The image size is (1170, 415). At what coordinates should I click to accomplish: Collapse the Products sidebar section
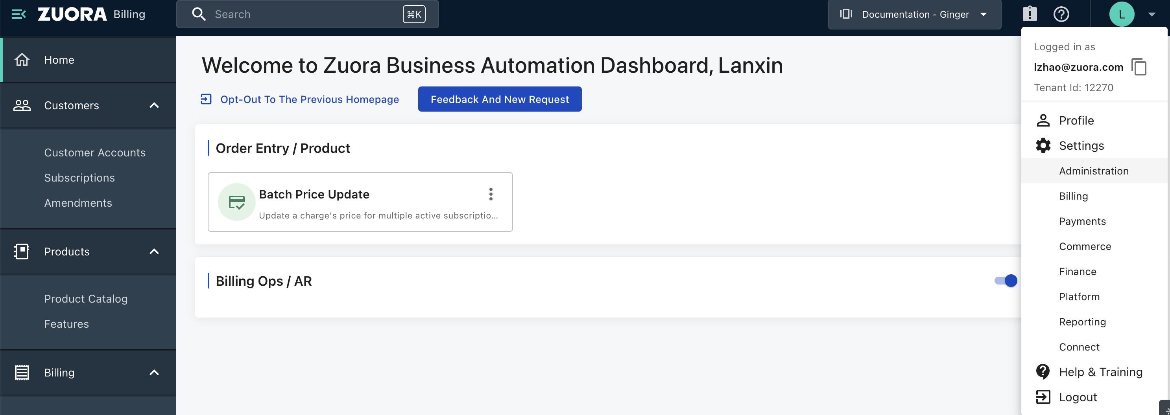155,251
